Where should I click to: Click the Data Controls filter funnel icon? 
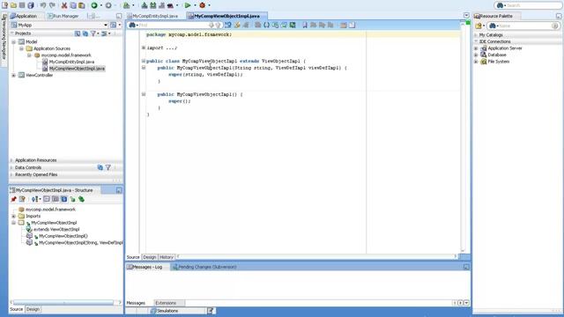108,167
